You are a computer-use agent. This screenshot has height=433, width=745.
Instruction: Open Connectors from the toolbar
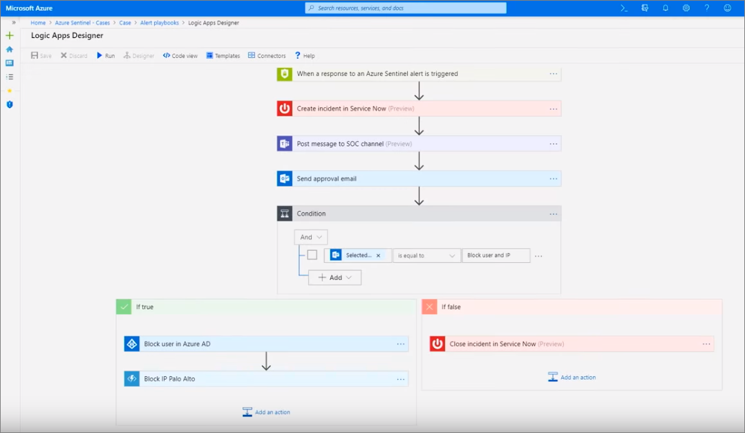[267, 55]
